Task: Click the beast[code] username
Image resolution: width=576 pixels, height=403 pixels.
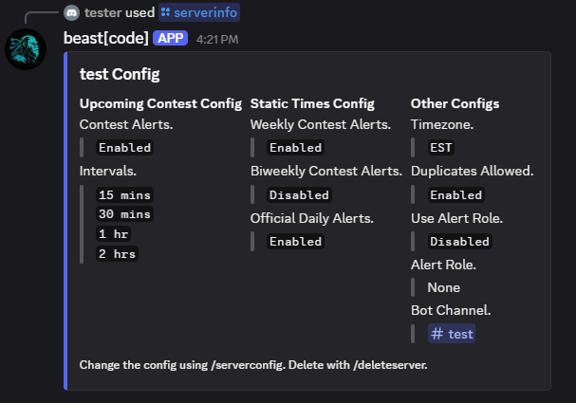Action: point(105,38)
